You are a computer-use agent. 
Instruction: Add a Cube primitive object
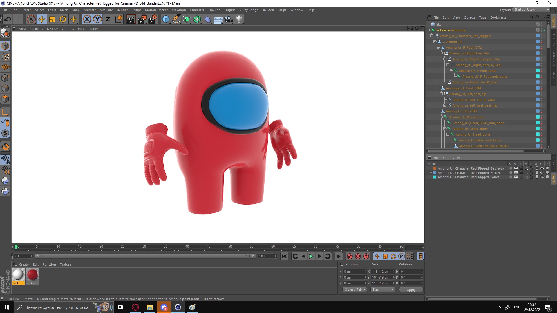(x=166, y=19)
